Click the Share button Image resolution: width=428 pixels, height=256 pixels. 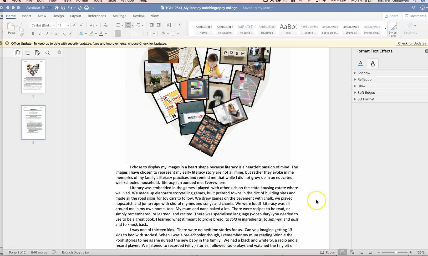pyautogui.click(x=392, y=16)
